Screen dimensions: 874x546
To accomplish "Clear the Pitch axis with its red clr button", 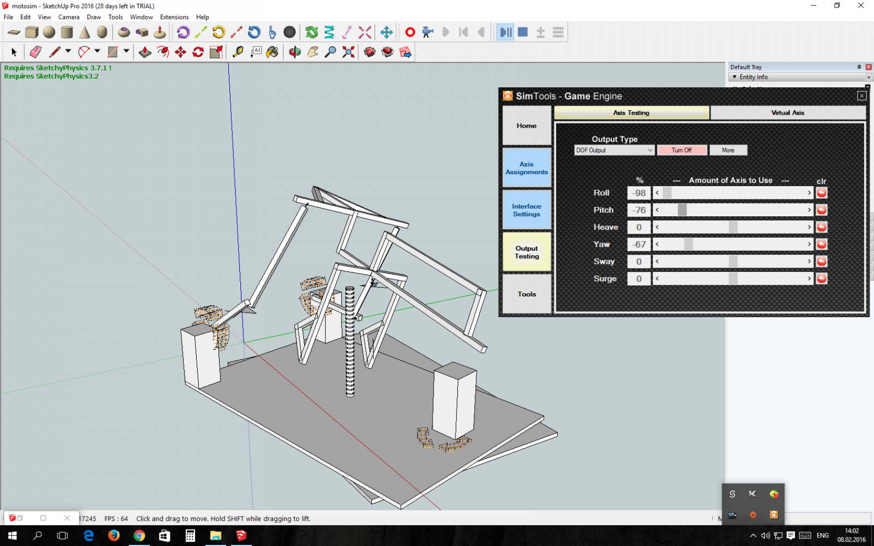I will 822,210.
